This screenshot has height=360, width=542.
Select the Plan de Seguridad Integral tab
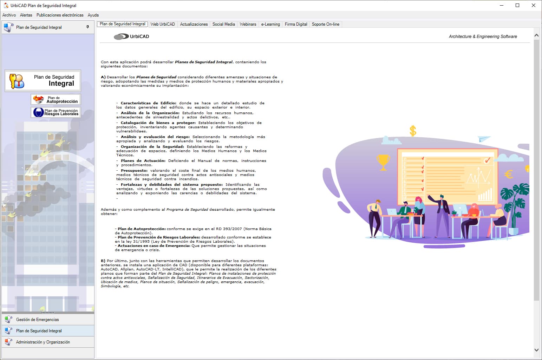point(122,24)
